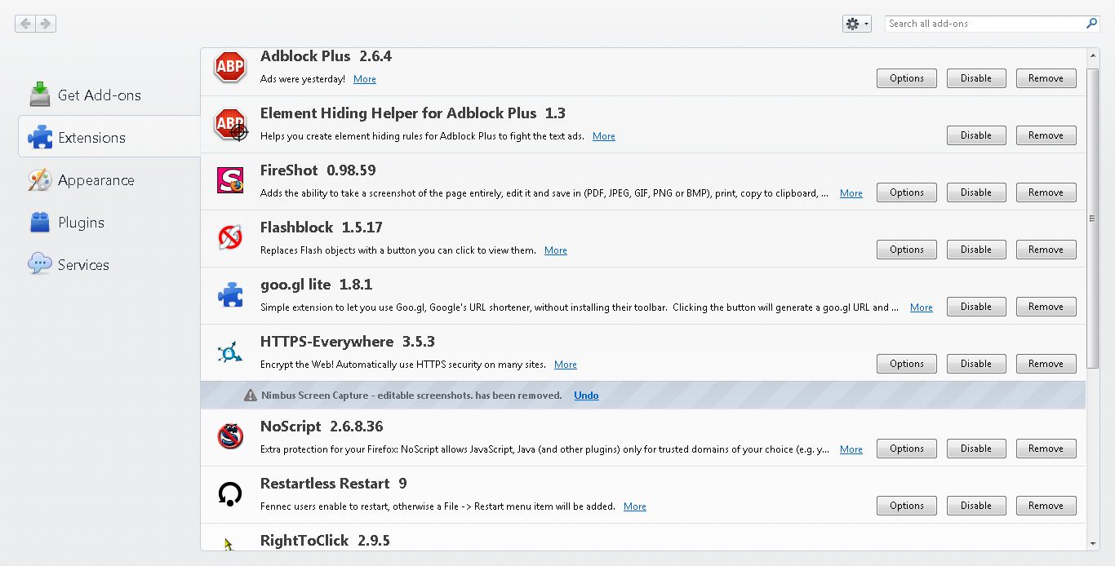Click the vertical scrollbar thumb
This screenshot has height=566, width=1115.
1093,219
